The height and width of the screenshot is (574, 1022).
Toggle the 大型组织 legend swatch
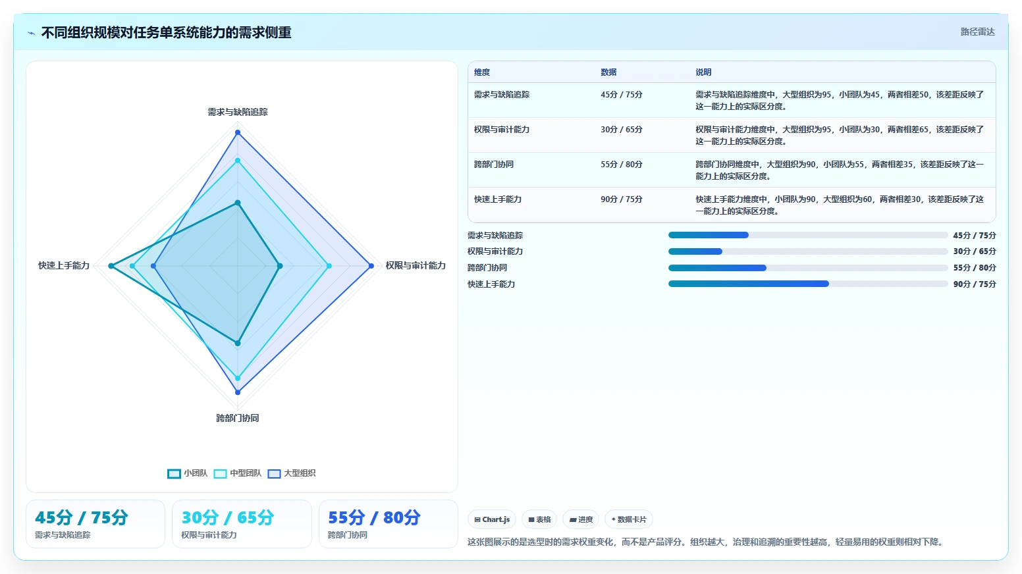[274, 473]
